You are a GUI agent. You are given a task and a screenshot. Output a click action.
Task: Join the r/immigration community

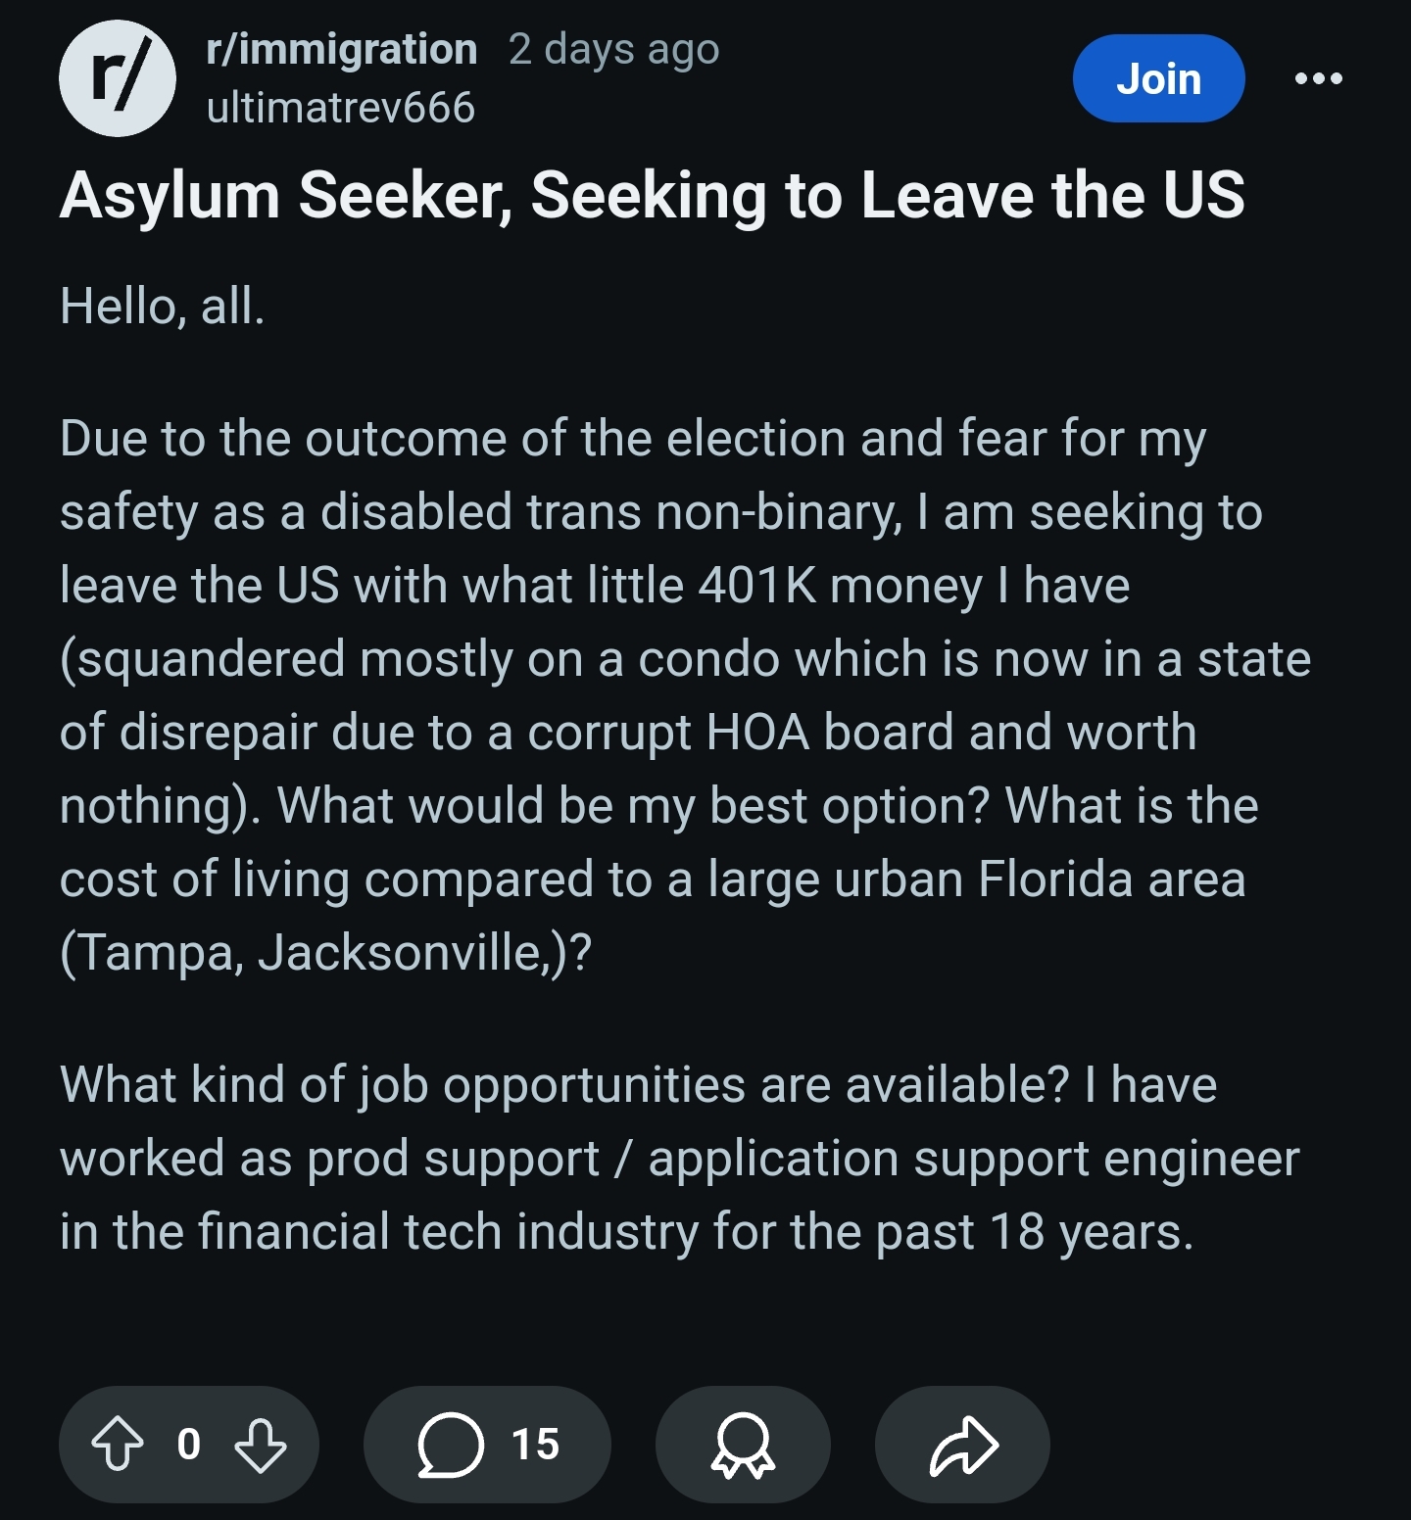(x=1158, y=78)
